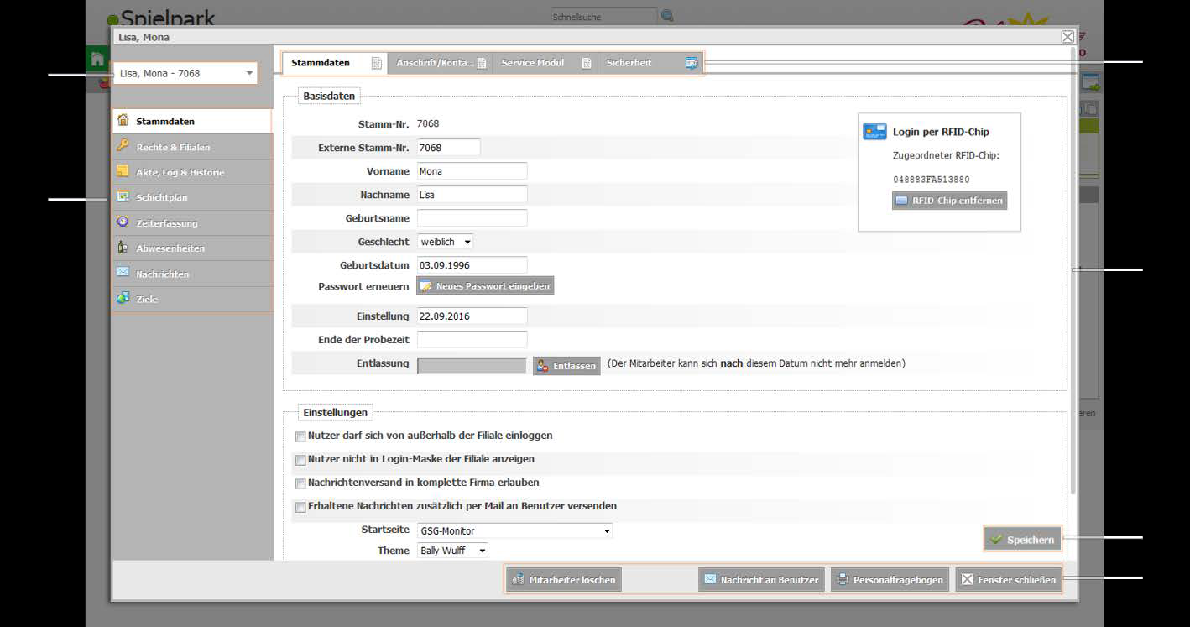Open Rechte & Filialen section

click(x=192, y=147)
